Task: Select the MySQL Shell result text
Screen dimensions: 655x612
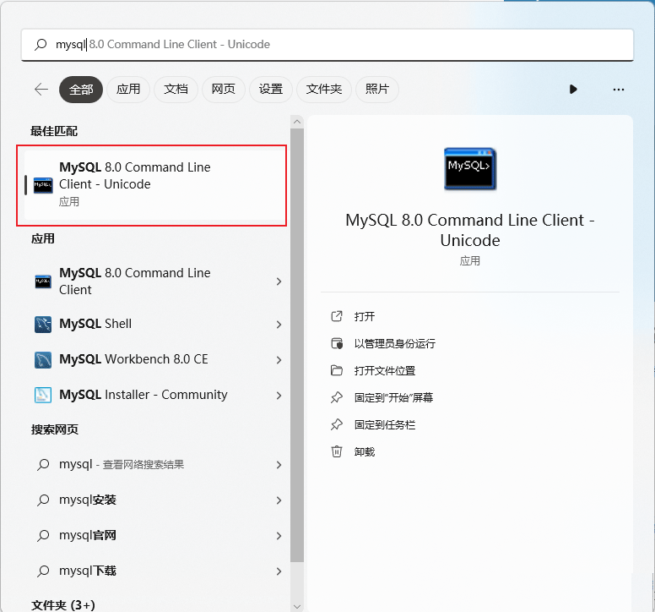Action: (95, 324)
